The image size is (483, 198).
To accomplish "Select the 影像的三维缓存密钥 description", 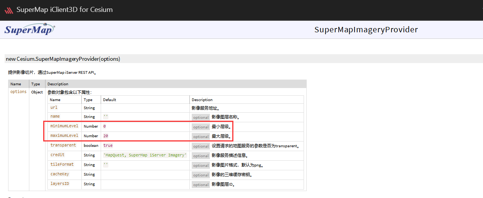I will 232,175.
